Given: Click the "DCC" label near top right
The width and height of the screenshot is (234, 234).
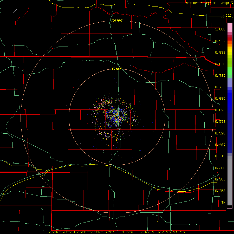Looking at the screenshot, I should 229,15.
